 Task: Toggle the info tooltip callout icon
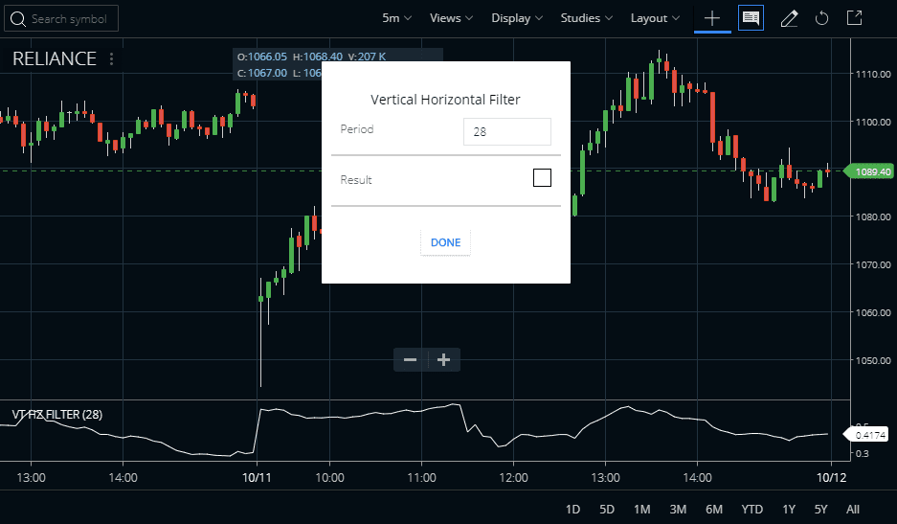(751, 18)
